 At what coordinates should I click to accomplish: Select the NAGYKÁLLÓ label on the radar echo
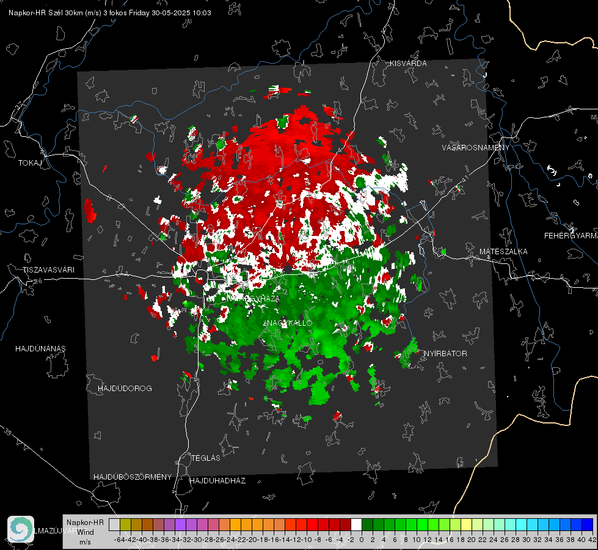pos(288,323)
